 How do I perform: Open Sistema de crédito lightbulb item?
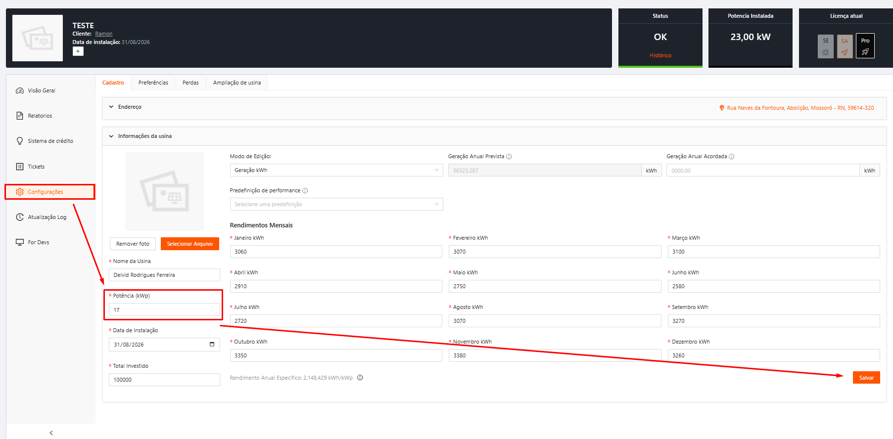click(20, 141)
